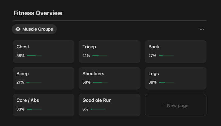Screen dimensions: 221x126
Task: Click the eye icon beside Muscle Groups
Action: click(x=18, y=29)
